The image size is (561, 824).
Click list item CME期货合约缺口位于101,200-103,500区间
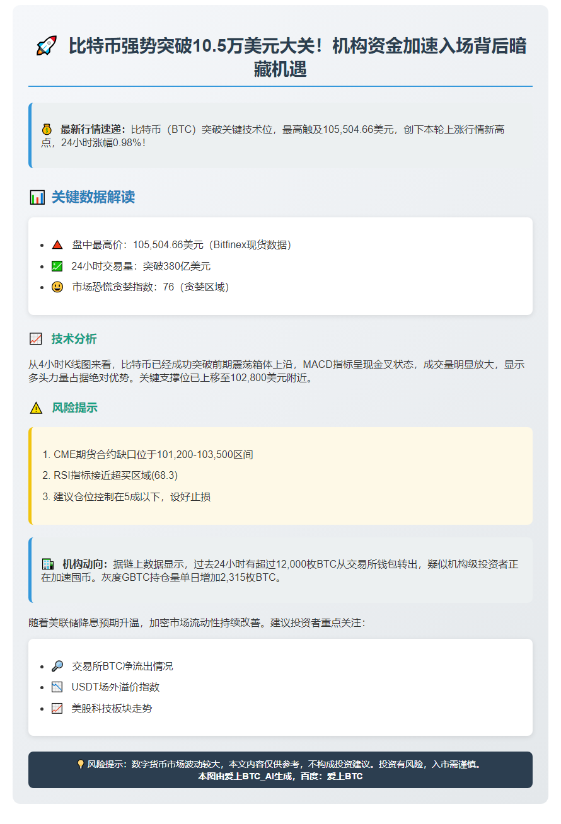153,454
